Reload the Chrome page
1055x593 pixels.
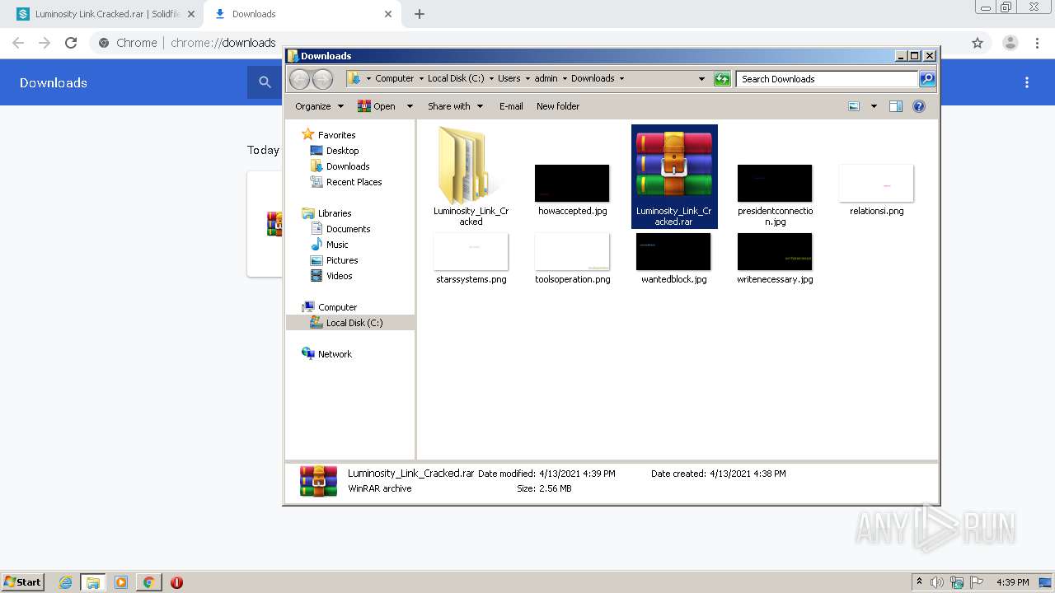coord(71,43)
